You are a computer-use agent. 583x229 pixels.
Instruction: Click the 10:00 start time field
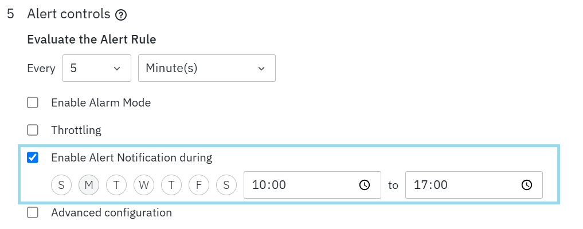pyautogui.click(x=298, y=185)
